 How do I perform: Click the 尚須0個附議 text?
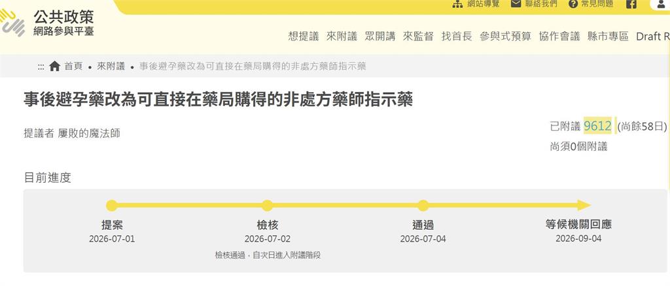[578, 147]
